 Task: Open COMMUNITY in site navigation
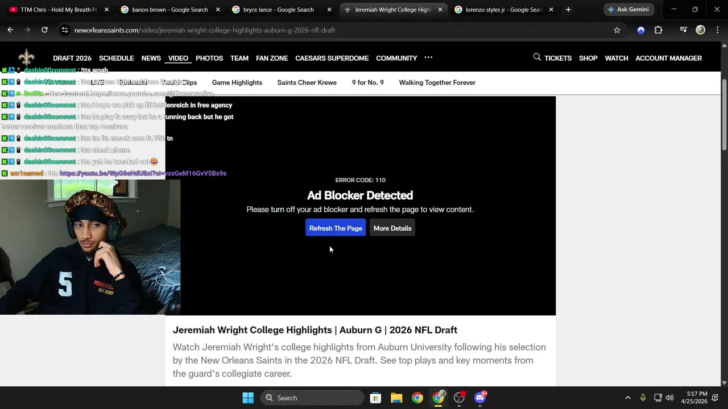(x=396, y=58)
